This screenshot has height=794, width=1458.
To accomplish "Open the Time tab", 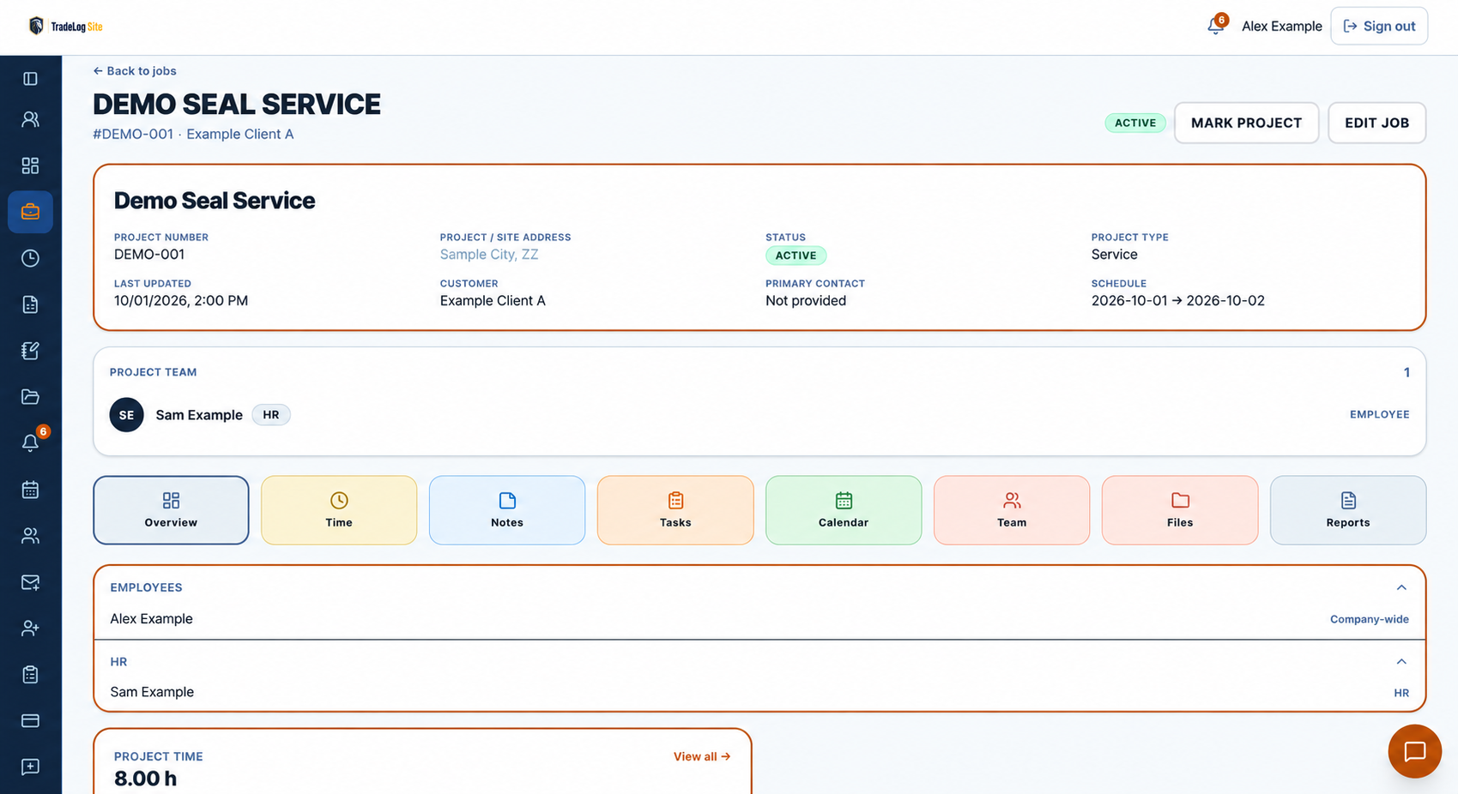I will click(x=339, y=510).
